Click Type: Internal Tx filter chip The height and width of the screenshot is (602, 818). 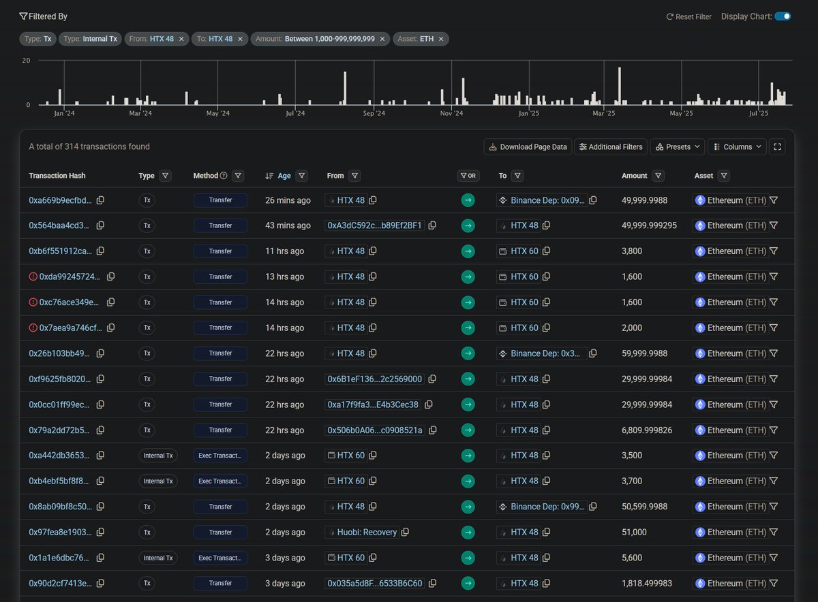click(x=90, y=39)
